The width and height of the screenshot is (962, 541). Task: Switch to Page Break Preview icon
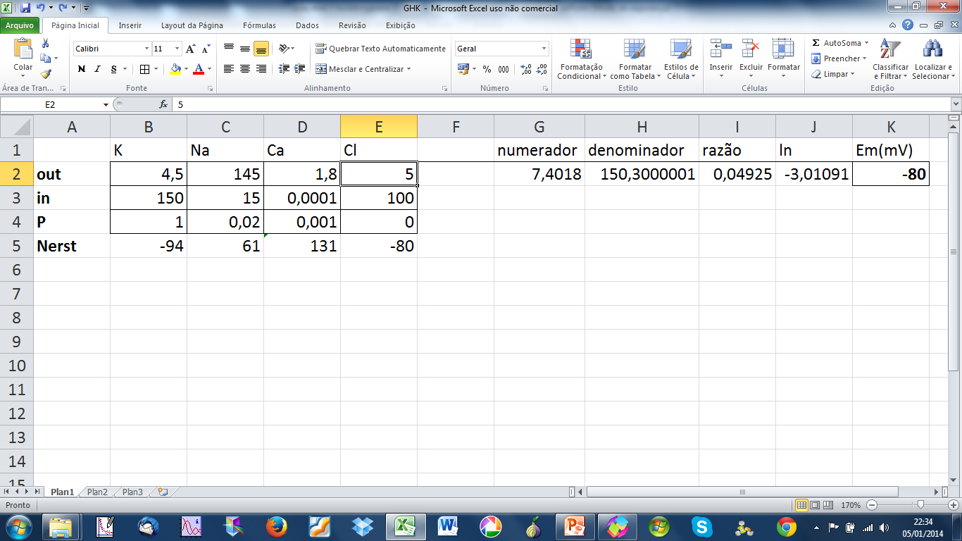[x=827, y=505]
